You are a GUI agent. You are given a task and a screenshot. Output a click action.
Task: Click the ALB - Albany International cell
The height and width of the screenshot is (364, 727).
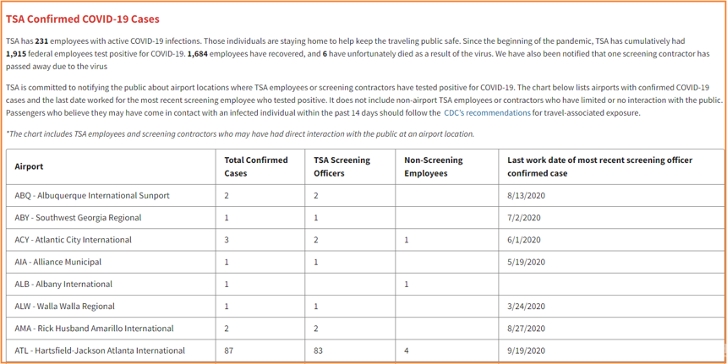[111, 284]
